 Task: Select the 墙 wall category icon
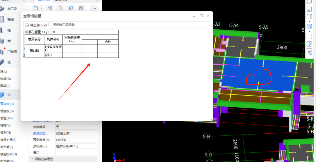(x=2, y=41)
